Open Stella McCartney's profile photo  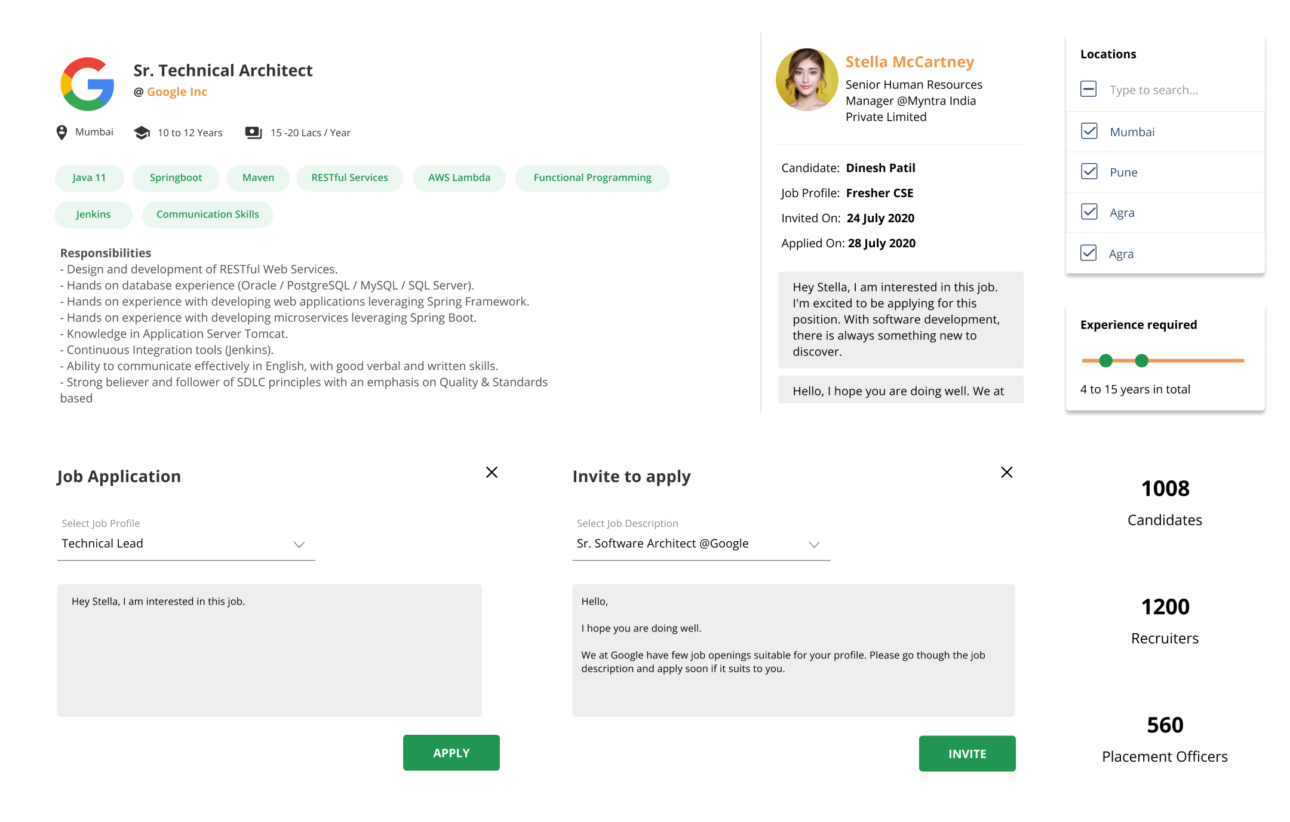pos(806,80)
